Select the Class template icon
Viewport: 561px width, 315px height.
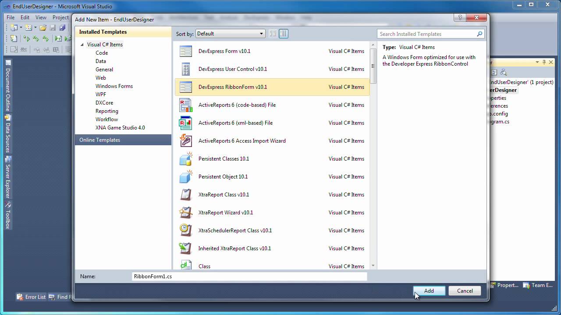186,265
